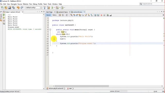Show Output panel document list dropdown
Viewport: 165px width, 93px height.
[42, 12]
